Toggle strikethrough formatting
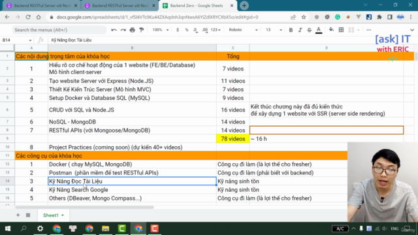The width and height of the screenshot is (418, 235). 309,30
